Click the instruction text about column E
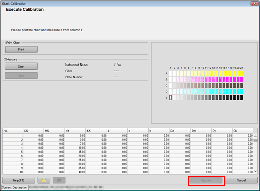This screenshot has width=260, height=191. tap(47, 30)
